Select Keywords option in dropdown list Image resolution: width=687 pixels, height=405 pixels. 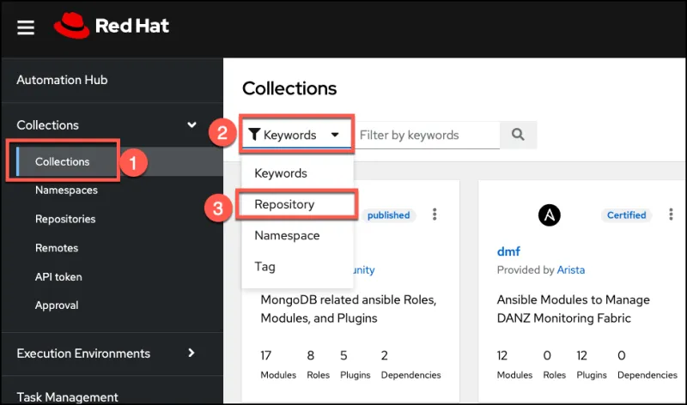(x=281, y=173)
